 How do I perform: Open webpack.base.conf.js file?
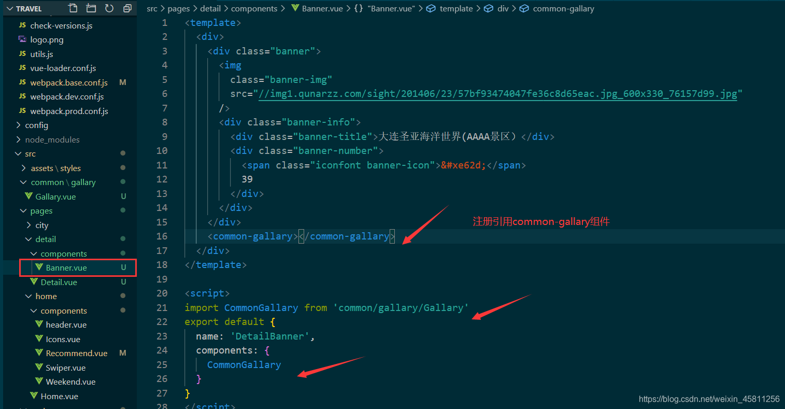point(69,82)
